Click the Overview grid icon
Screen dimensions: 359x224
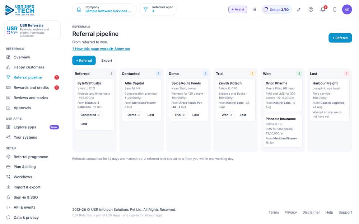click(8, 57)
